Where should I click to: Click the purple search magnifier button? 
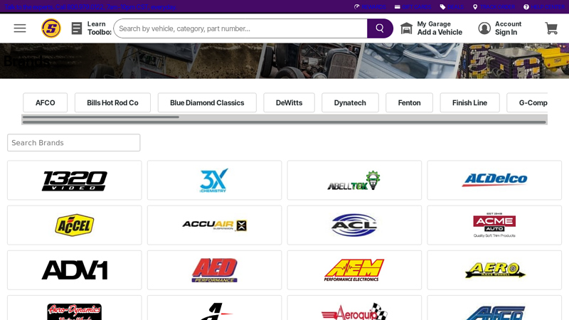[380, 28]
